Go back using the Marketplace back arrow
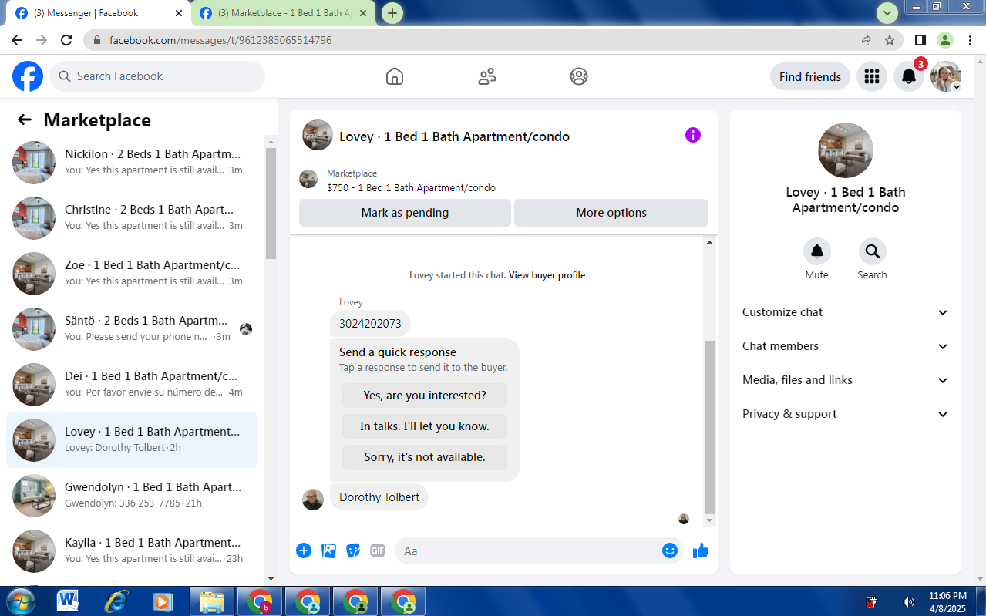This screenshot has height=616, width=986. [x=25, y=119]
